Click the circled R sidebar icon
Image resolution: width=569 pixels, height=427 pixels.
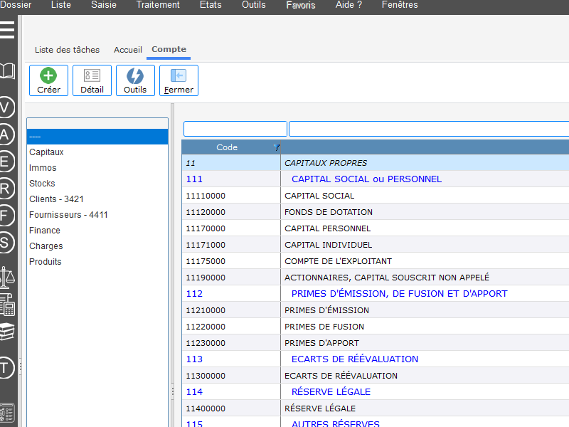point(6,189)
